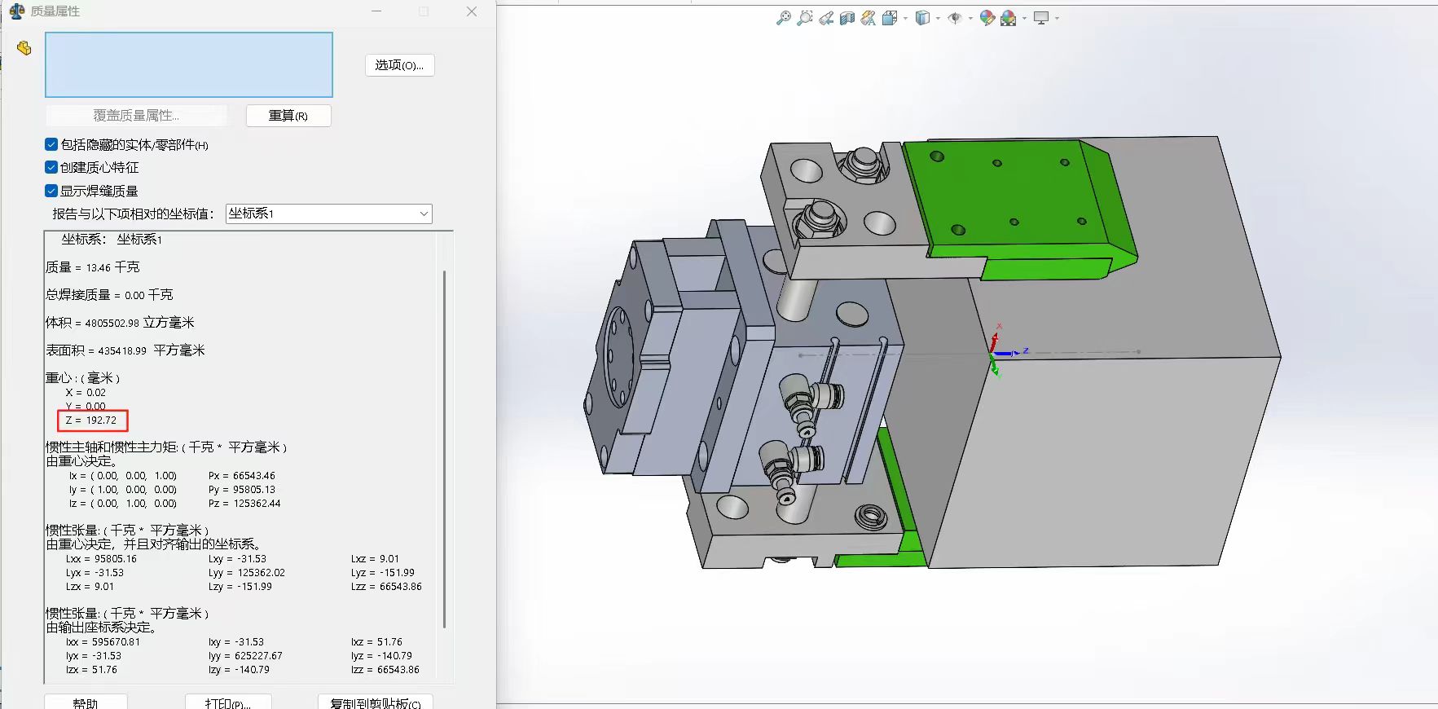Screen dimensions: 1438x709
Task: Open the 坐标系1 coordinate system dropdown
Action: pos(328,214)
